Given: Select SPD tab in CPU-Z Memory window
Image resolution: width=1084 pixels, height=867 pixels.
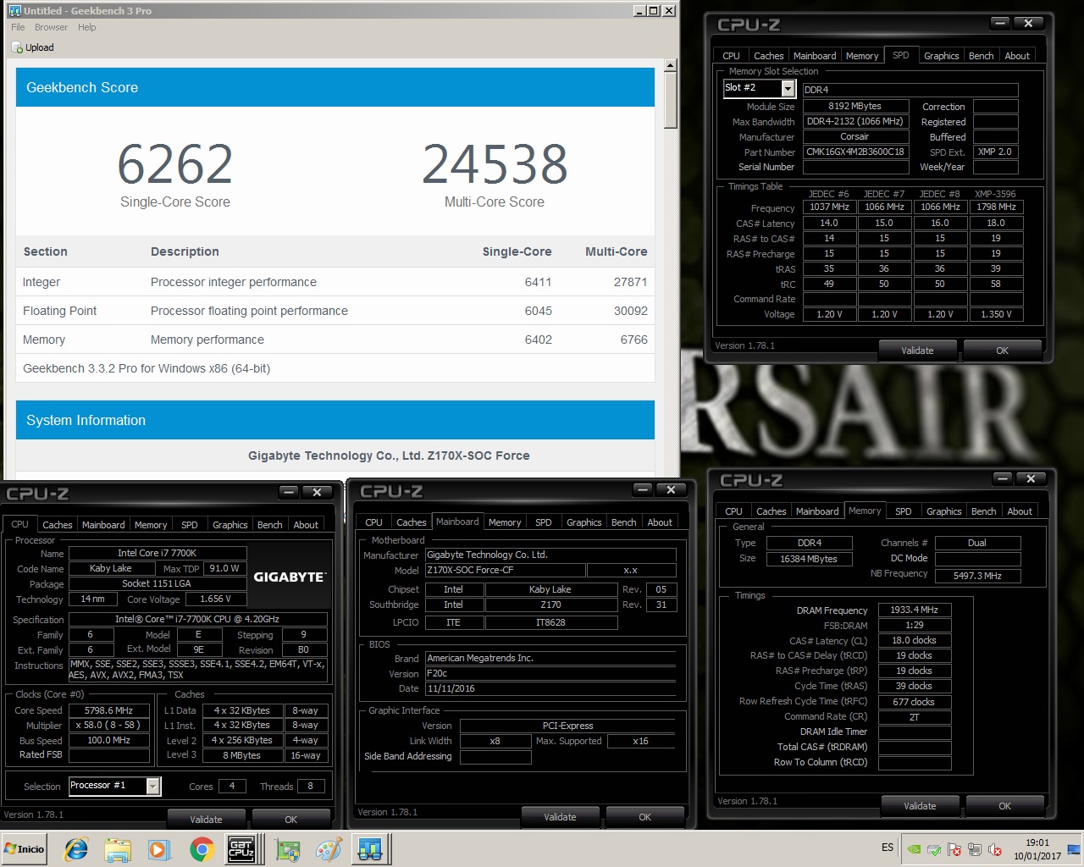Looking at the screenshot, I should coord(904,511).
